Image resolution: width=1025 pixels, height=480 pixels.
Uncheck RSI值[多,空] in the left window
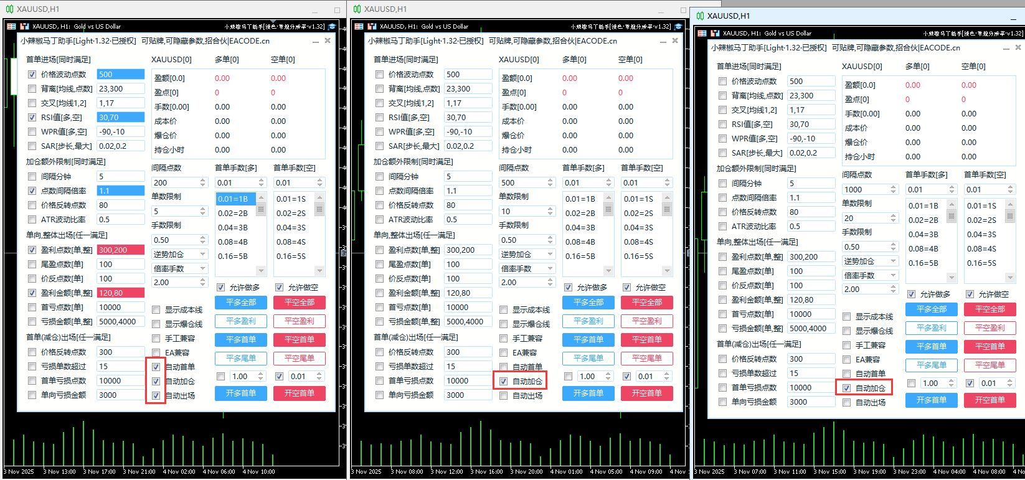click(x=32, y=118)
